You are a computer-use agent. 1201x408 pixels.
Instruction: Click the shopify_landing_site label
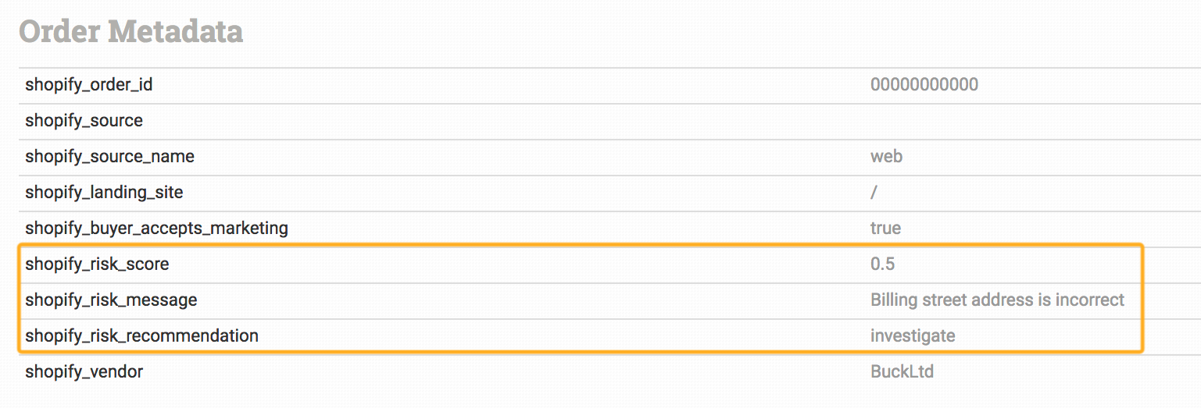(x=104, y=193)
